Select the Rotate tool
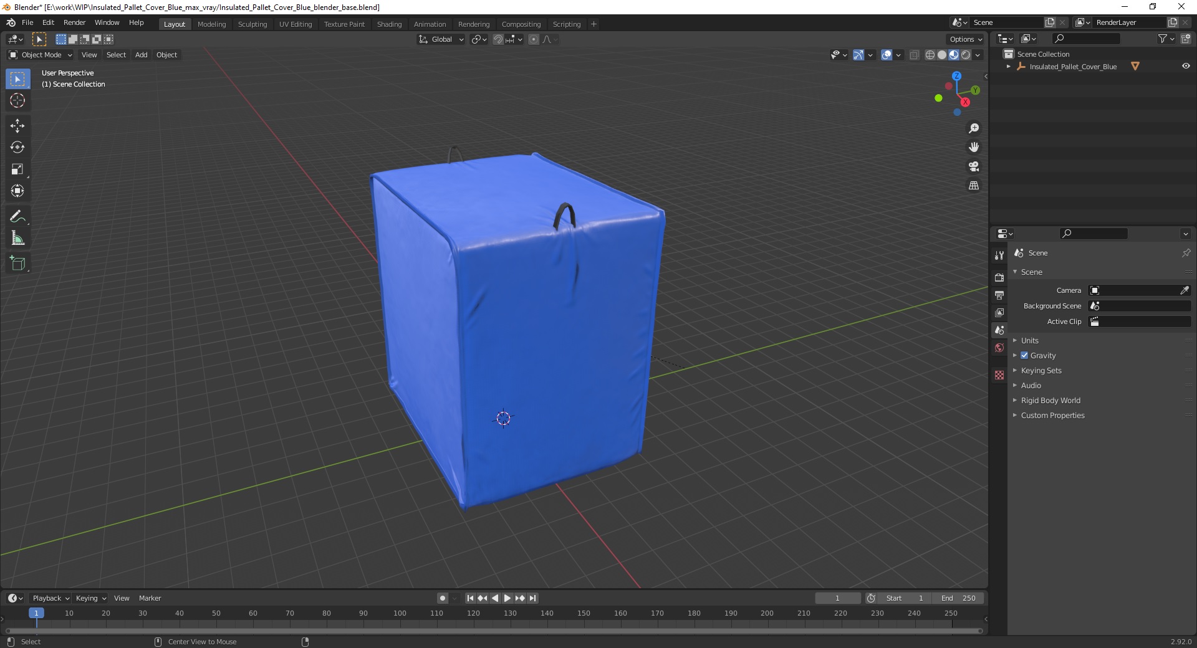 (x=17, y=148)
